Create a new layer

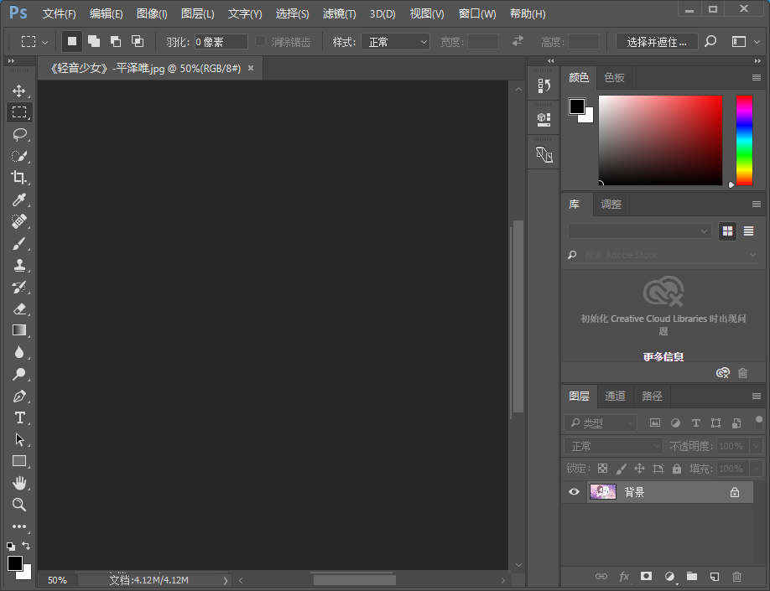[x=714, y=577]
